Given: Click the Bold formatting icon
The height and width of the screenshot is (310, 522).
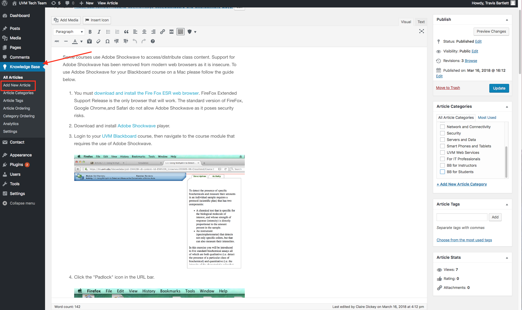Looking at the screenshot, I should point(90,32).
